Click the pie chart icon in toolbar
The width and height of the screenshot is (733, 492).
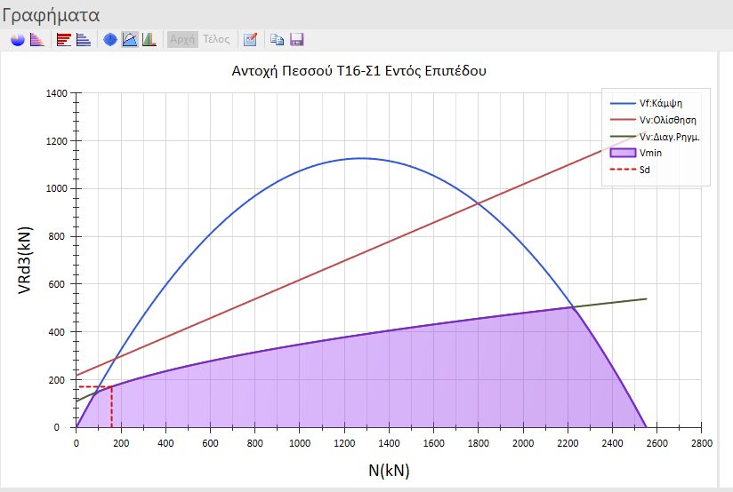click(17, 40)
